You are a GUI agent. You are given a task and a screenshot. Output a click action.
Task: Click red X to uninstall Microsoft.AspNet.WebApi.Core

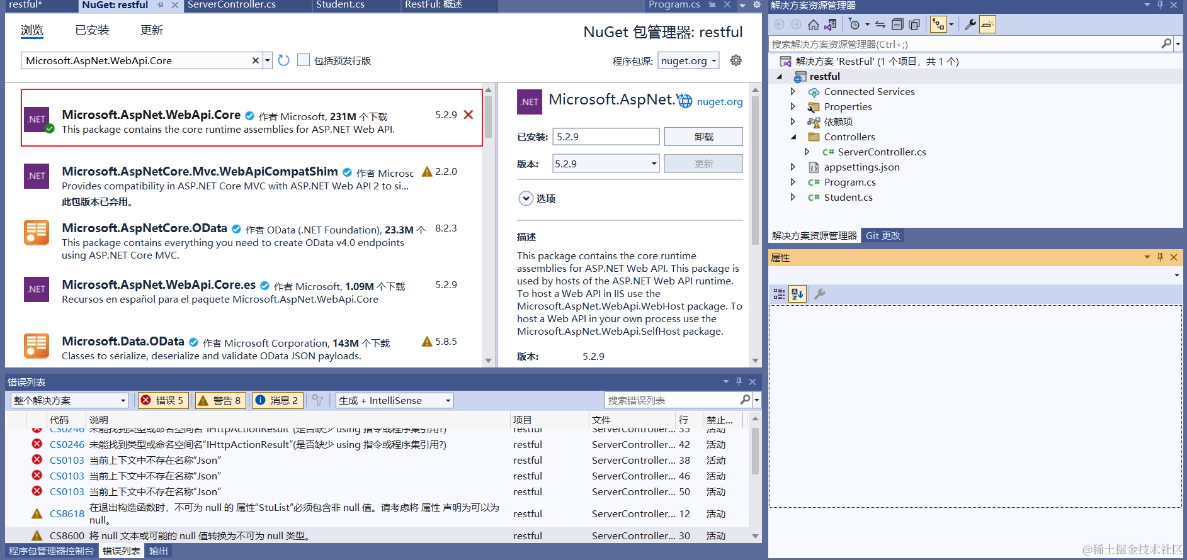469,115
